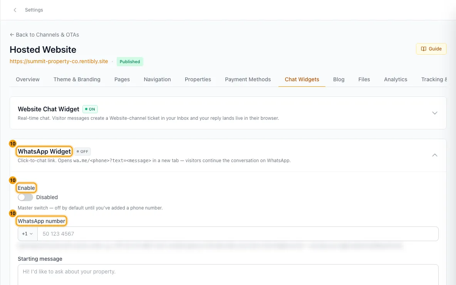Click the Click-to-chat link description text
Image resolution: width=456 pixels, height=285 pixels.
pyautogui.click(x=154, y=161)
